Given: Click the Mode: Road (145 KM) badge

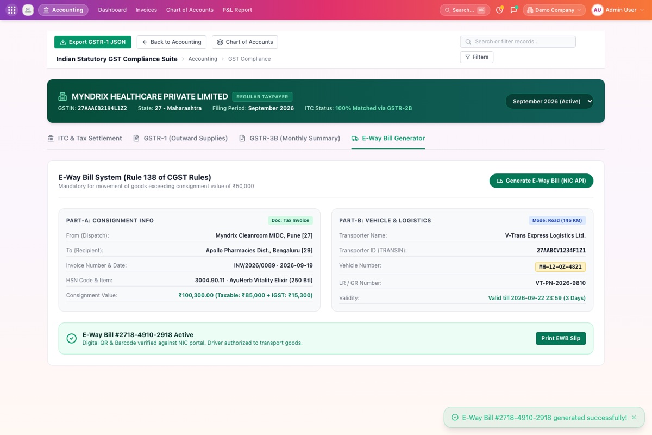Looking at the screenshot, I should coord(557,221).
